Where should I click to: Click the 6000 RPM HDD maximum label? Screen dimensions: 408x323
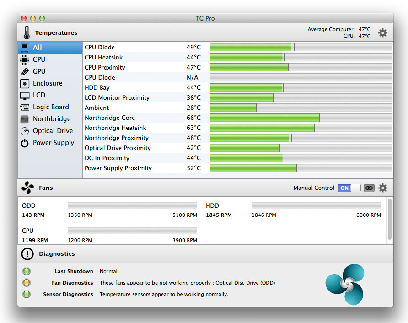[369, 215]
